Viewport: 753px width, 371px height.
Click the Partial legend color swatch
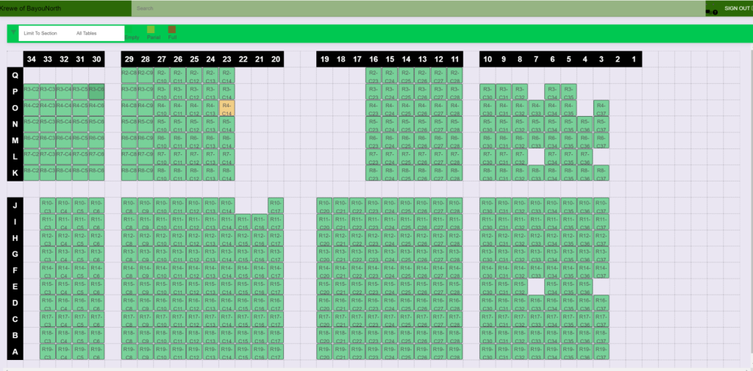[x=151, y=30]
